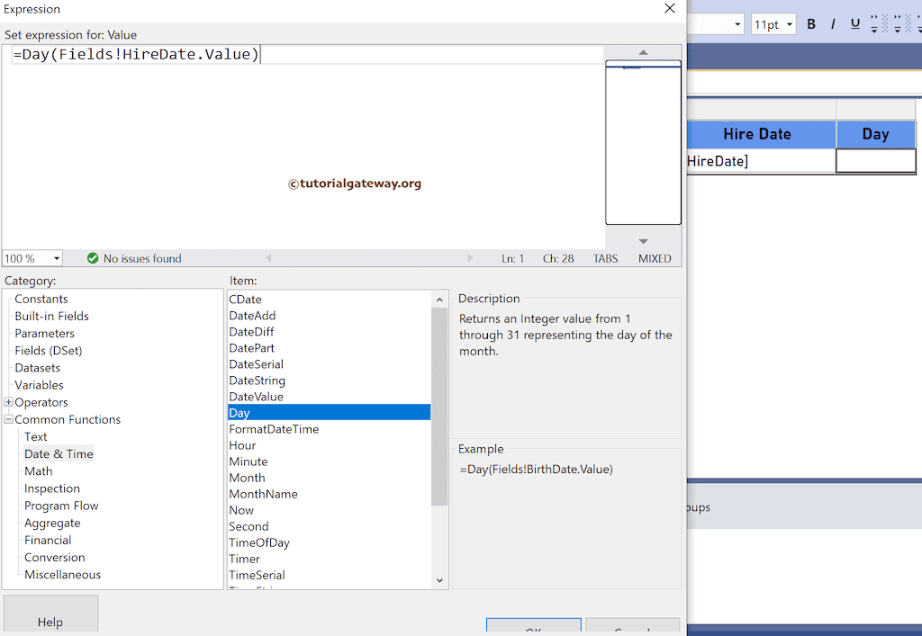The width and height of the screenshot is (922, 636).
Task: Toggle Underline formatting in the report toolbar
Action: pyautogui.click(x=855, y=24)
